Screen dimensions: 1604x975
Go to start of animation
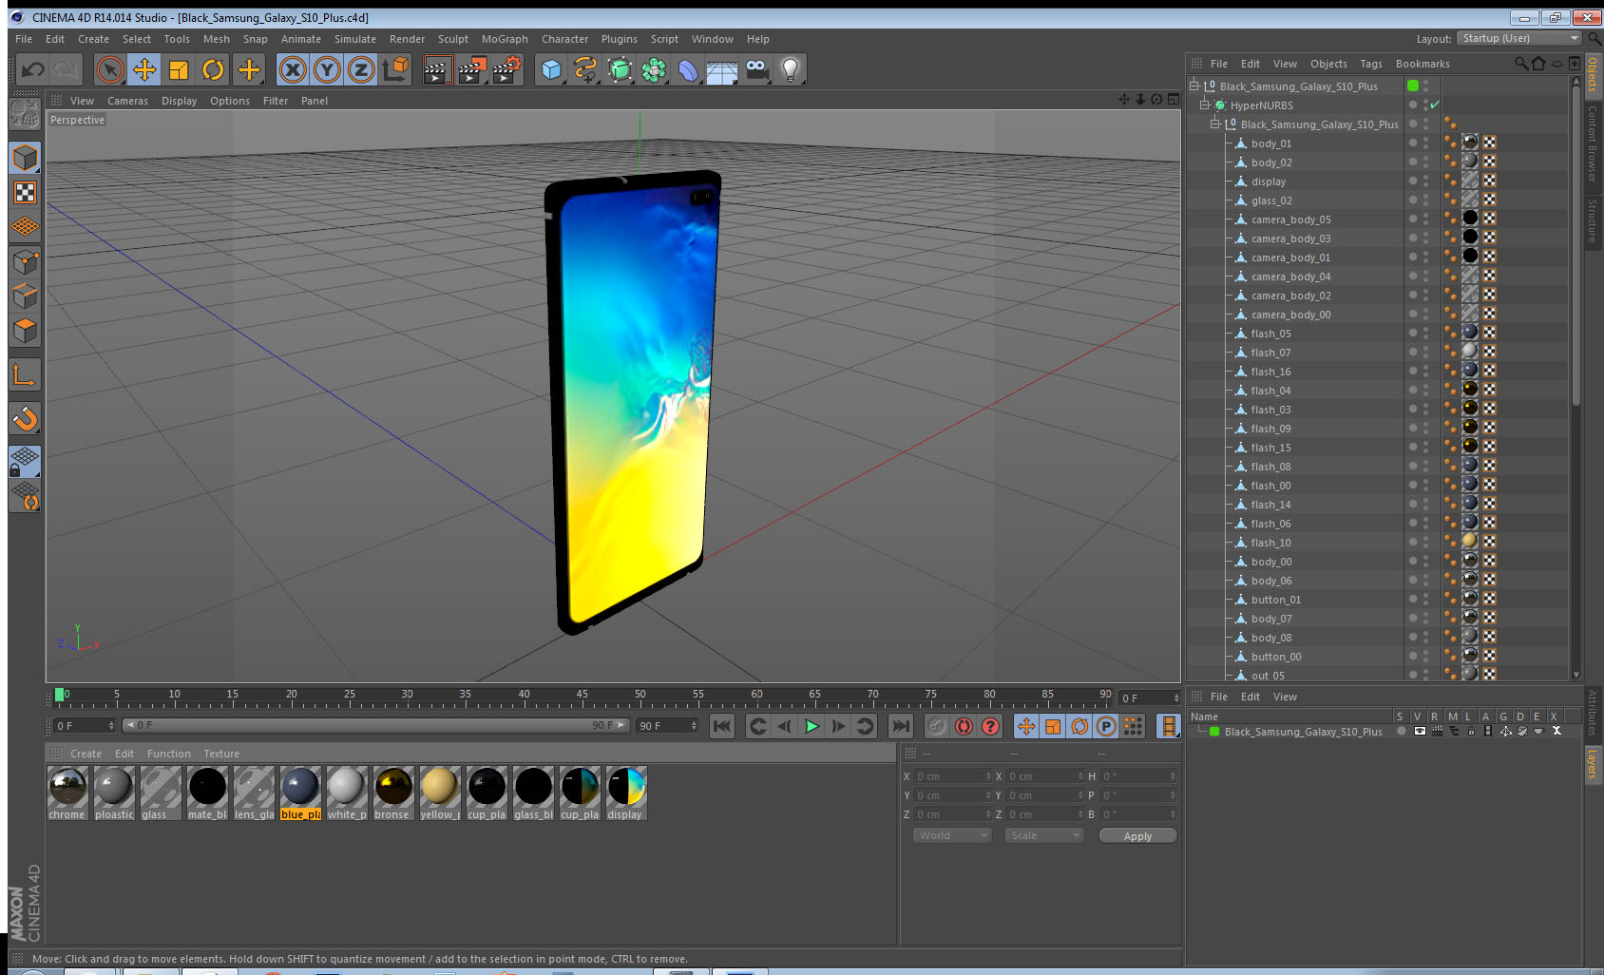(x=722, y=726)
